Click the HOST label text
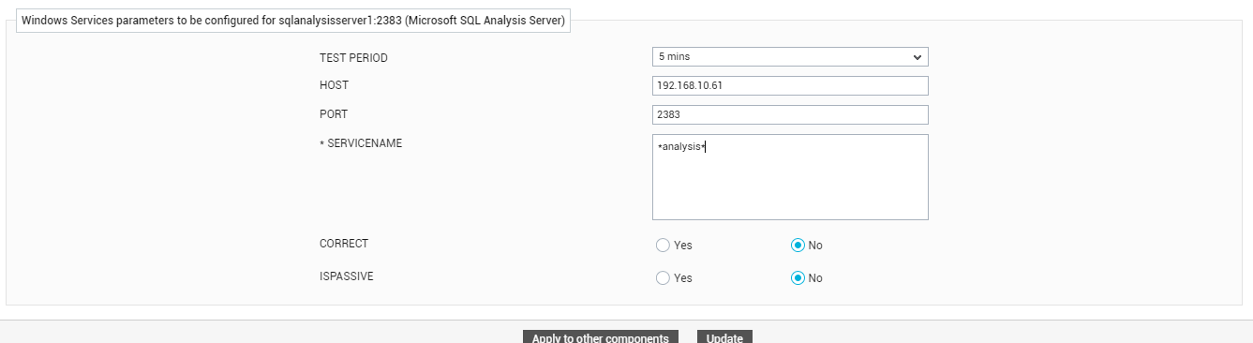Screen dimensions: 1253x343 [334, 85]
